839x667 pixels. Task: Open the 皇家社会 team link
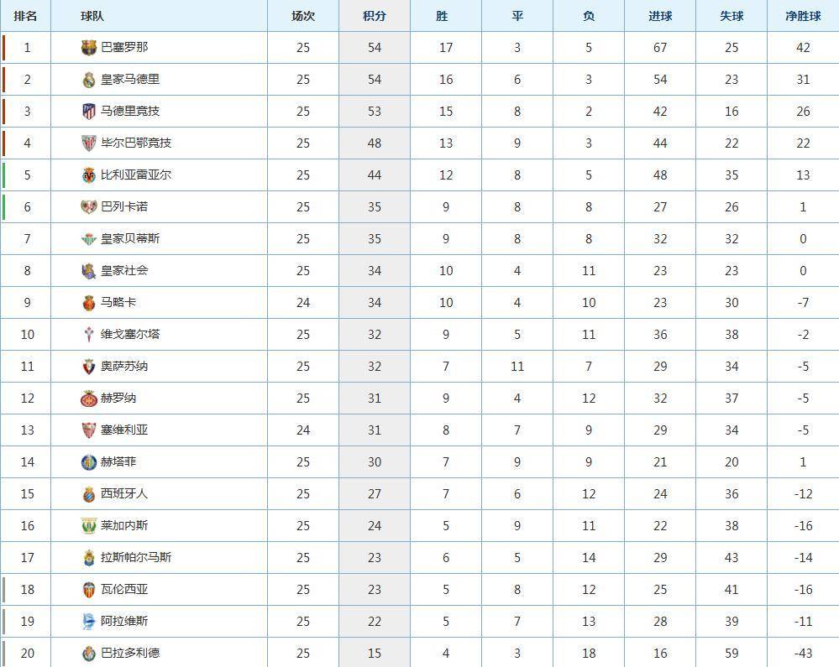pos(124,270)
